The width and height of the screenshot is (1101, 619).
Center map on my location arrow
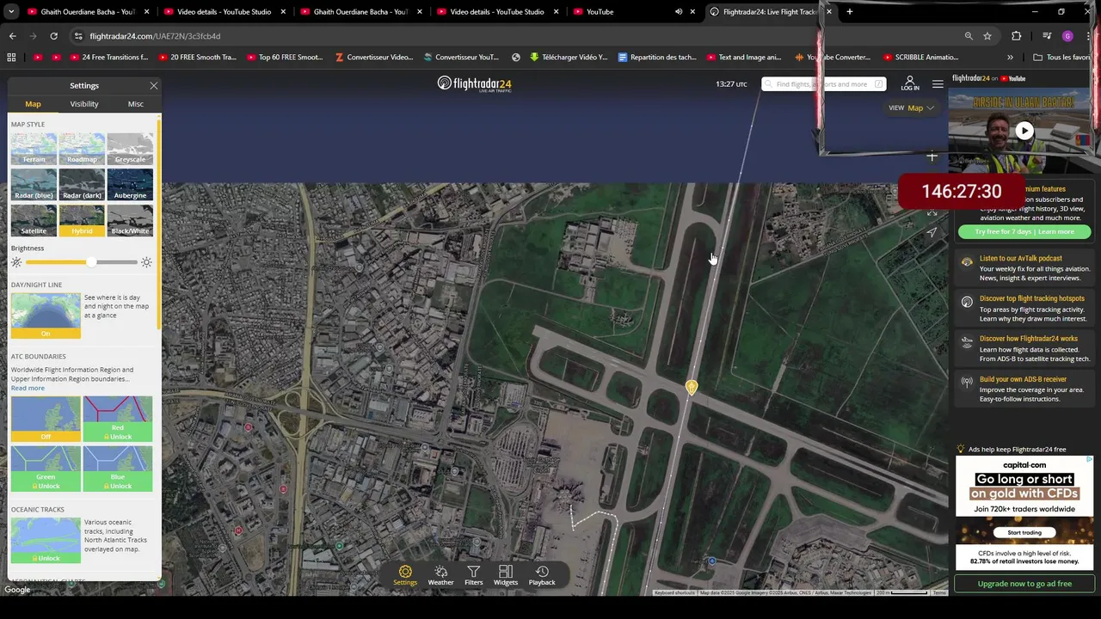click(932, 232)
